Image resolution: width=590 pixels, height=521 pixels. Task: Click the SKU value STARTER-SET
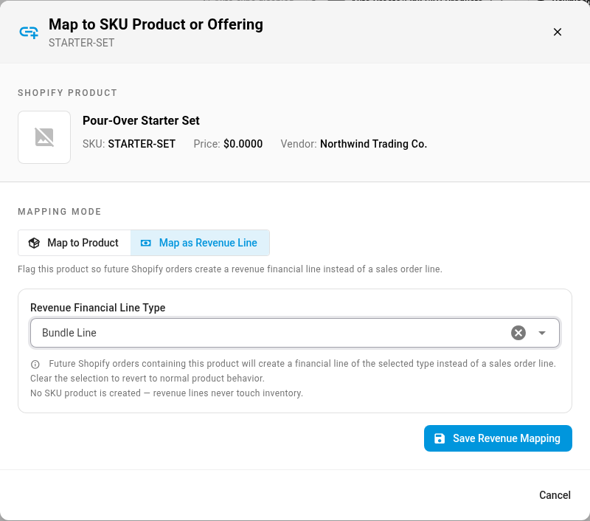point(142,144)
